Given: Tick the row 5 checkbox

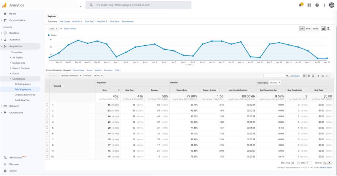Looking at the screenshot, I should coord(47,128).
